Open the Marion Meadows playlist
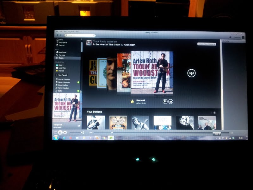The width and height of the screenshot is (253, 190). [x=63, y=82]
